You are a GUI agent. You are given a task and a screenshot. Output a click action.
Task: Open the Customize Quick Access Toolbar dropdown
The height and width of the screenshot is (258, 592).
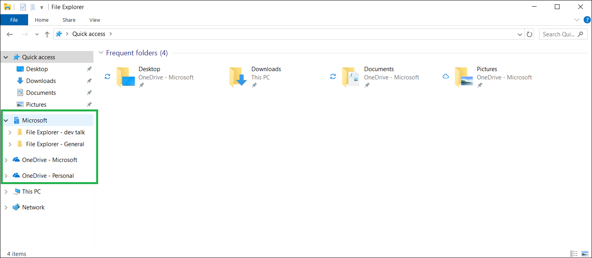41,7
